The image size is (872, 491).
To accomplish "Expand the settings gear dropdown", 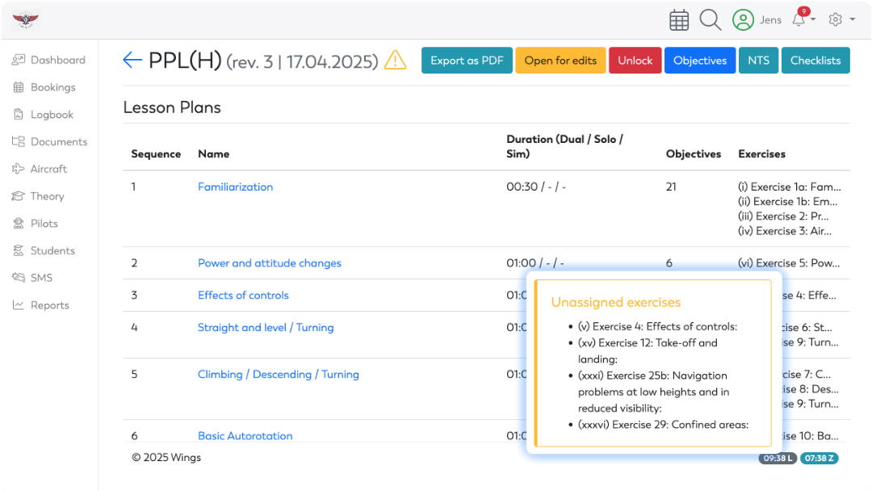I will 836,19.
